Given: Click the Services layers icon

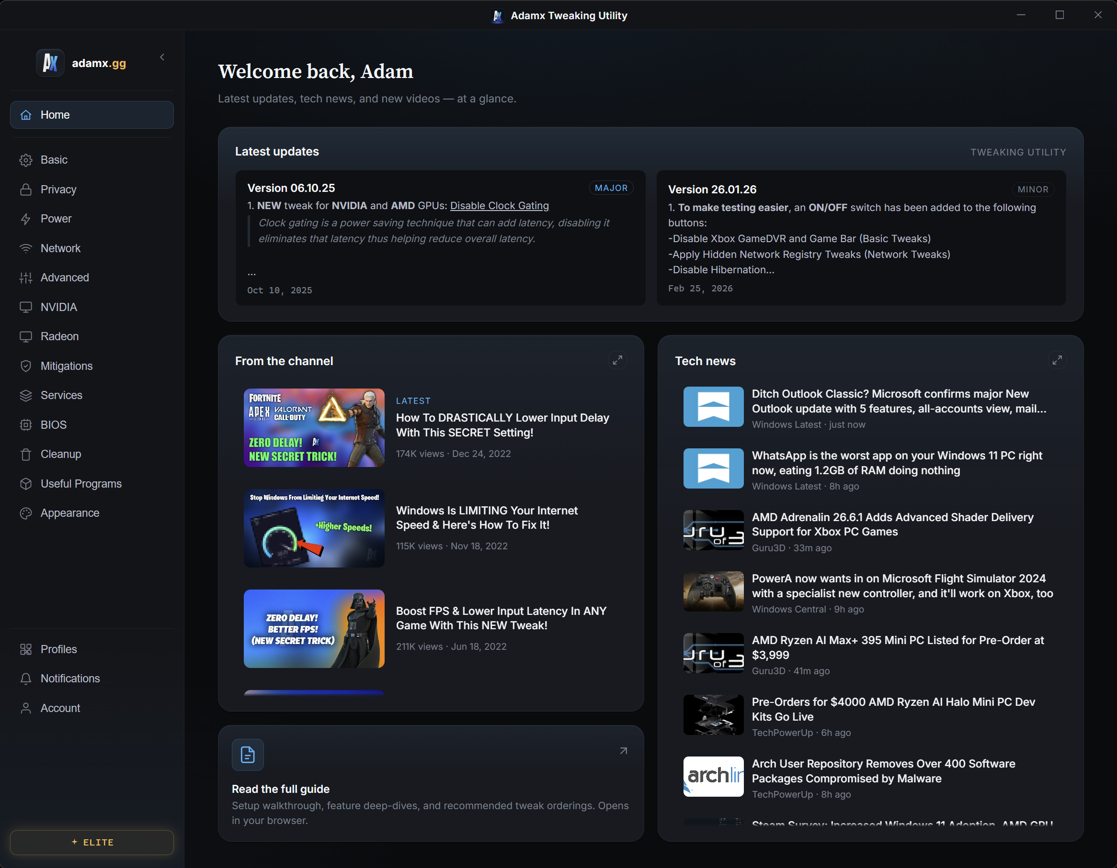Looking at the screenshot, I should 25,395.
